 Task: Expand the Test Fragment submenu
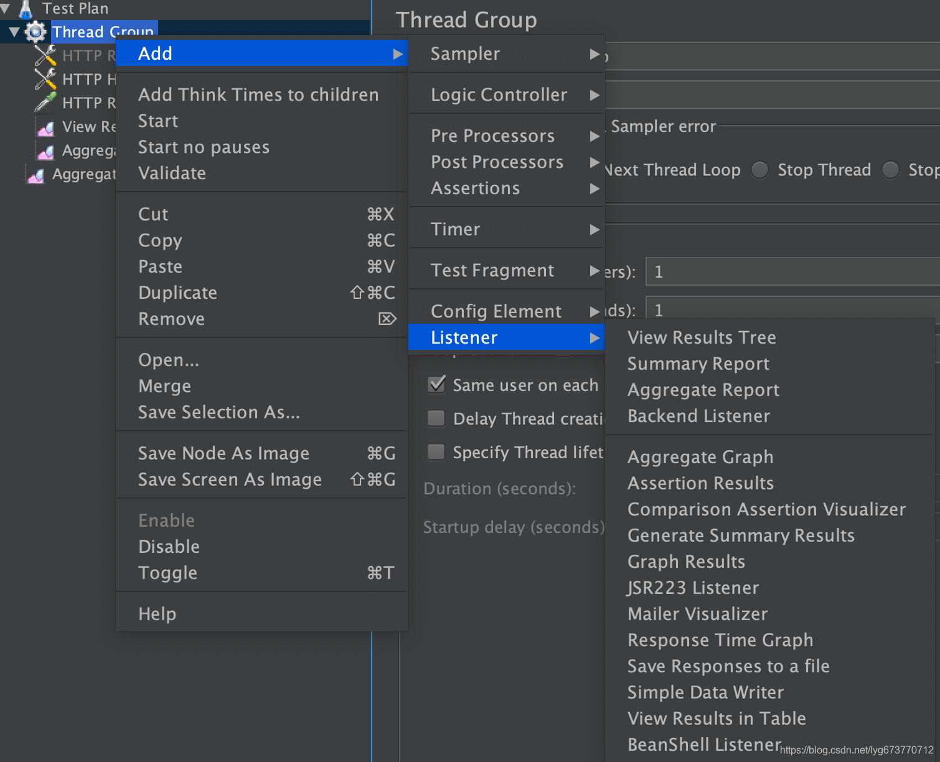click(x=506, y=270)
